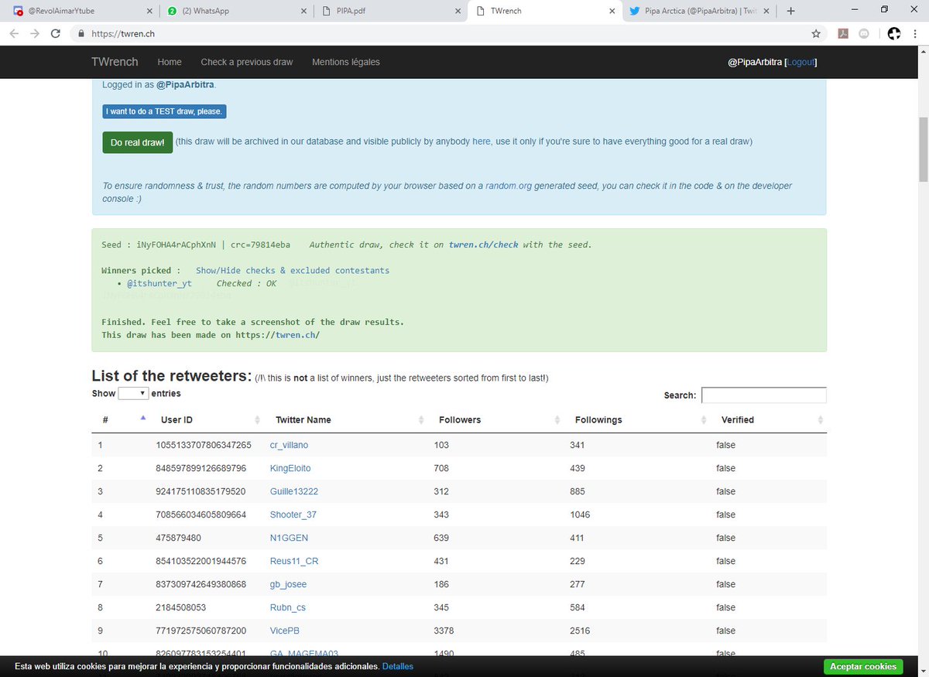This screenshot has width=929, height=677.
Task: Close the TWrench tab
Action: pos(612,11)
